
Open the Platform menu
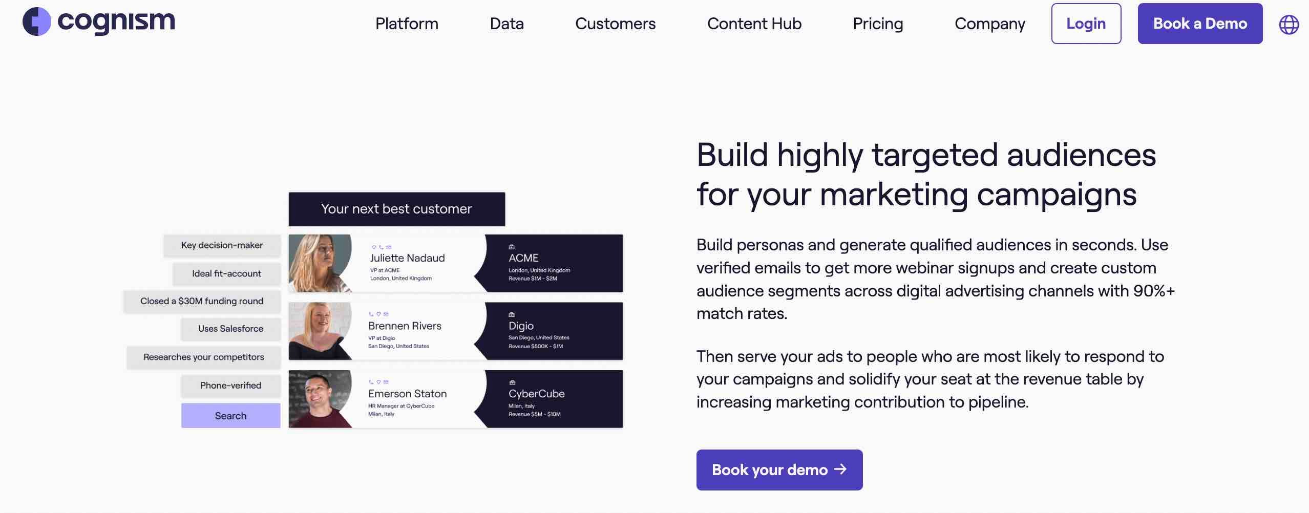407,24
